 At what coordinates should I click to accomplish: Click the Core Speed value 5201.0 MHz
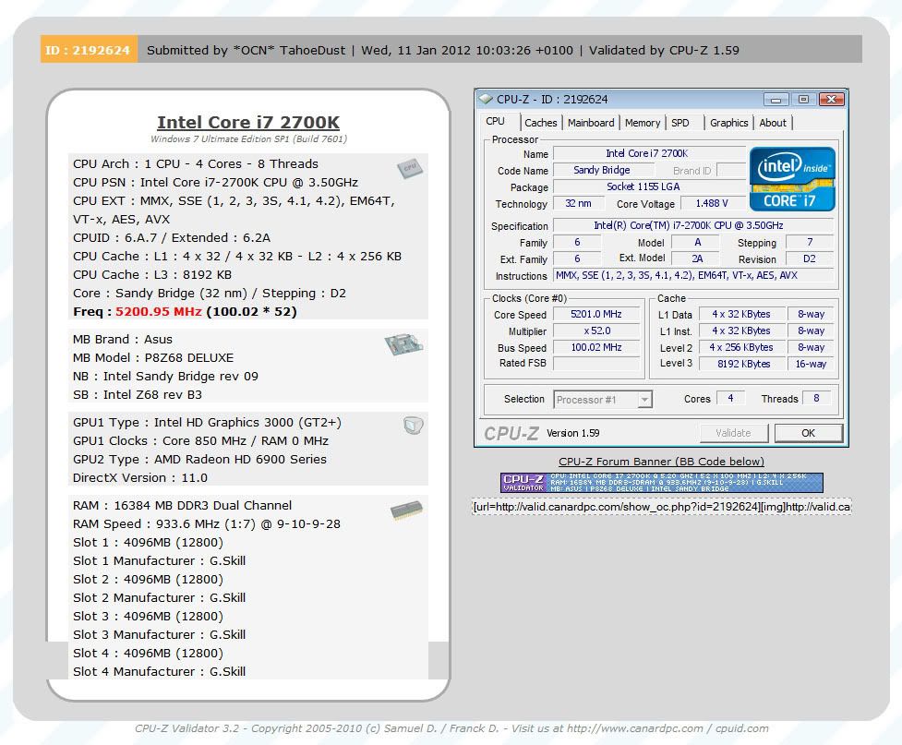click(x=596, y=314)
